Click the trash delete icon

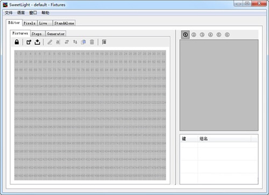pyautogui.click(x=92, y=42)
